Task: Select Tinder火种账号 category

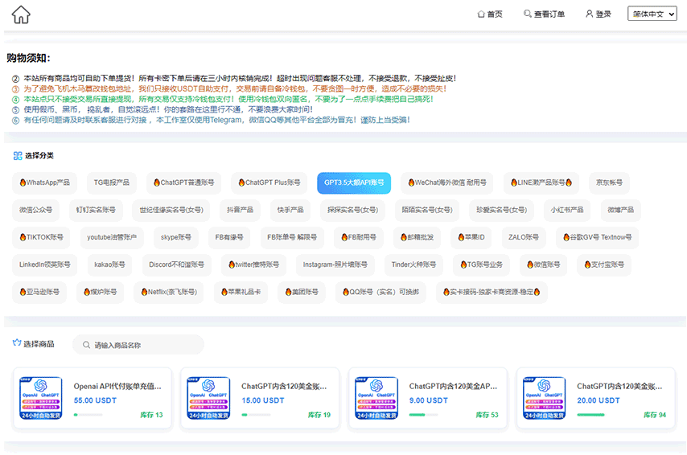Action: click(413, 265)
